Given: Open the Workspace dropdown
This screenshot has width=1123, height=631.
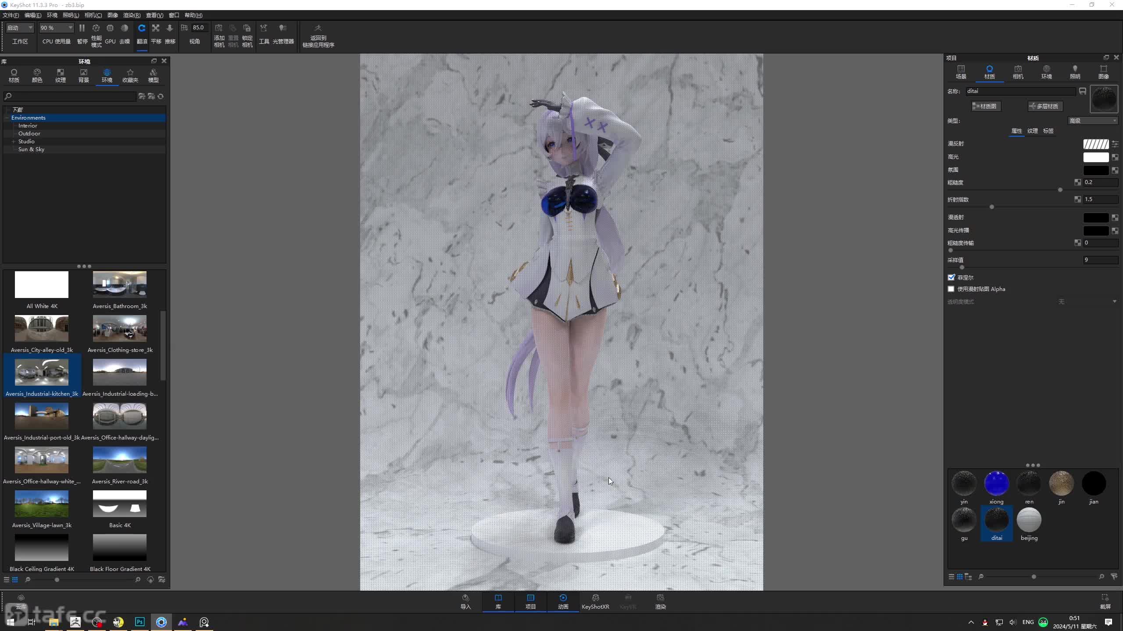Looking at the screenshot, I should [x=20, y=28].
